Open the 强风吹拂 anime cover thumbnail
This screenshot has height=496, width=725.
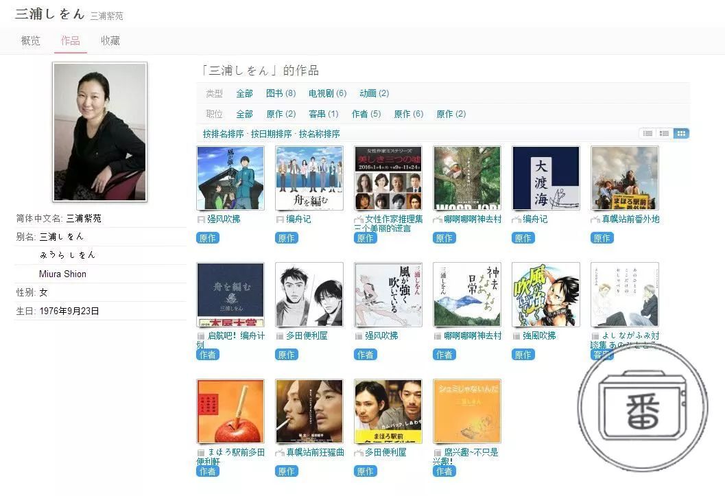(230, 178)
